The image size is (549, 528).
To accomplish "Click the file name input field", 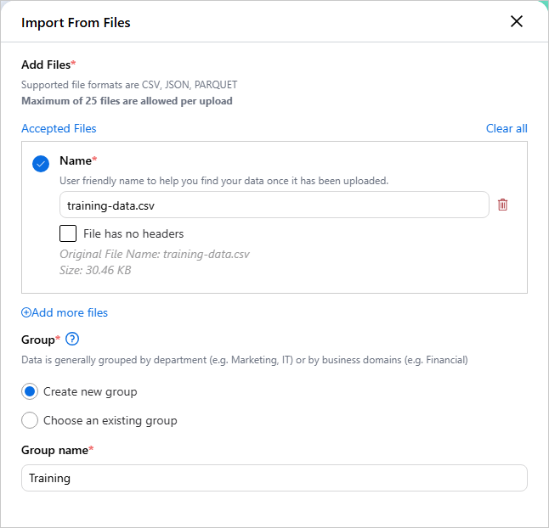I will 274,205.
